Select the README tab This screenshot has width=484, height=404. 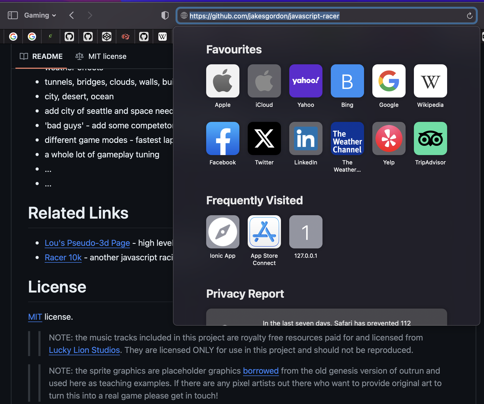(41, 56)
